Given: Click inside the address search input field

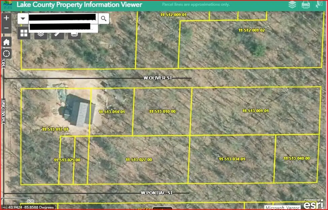Looking at the screenshot, I should [x=62, y=19].
